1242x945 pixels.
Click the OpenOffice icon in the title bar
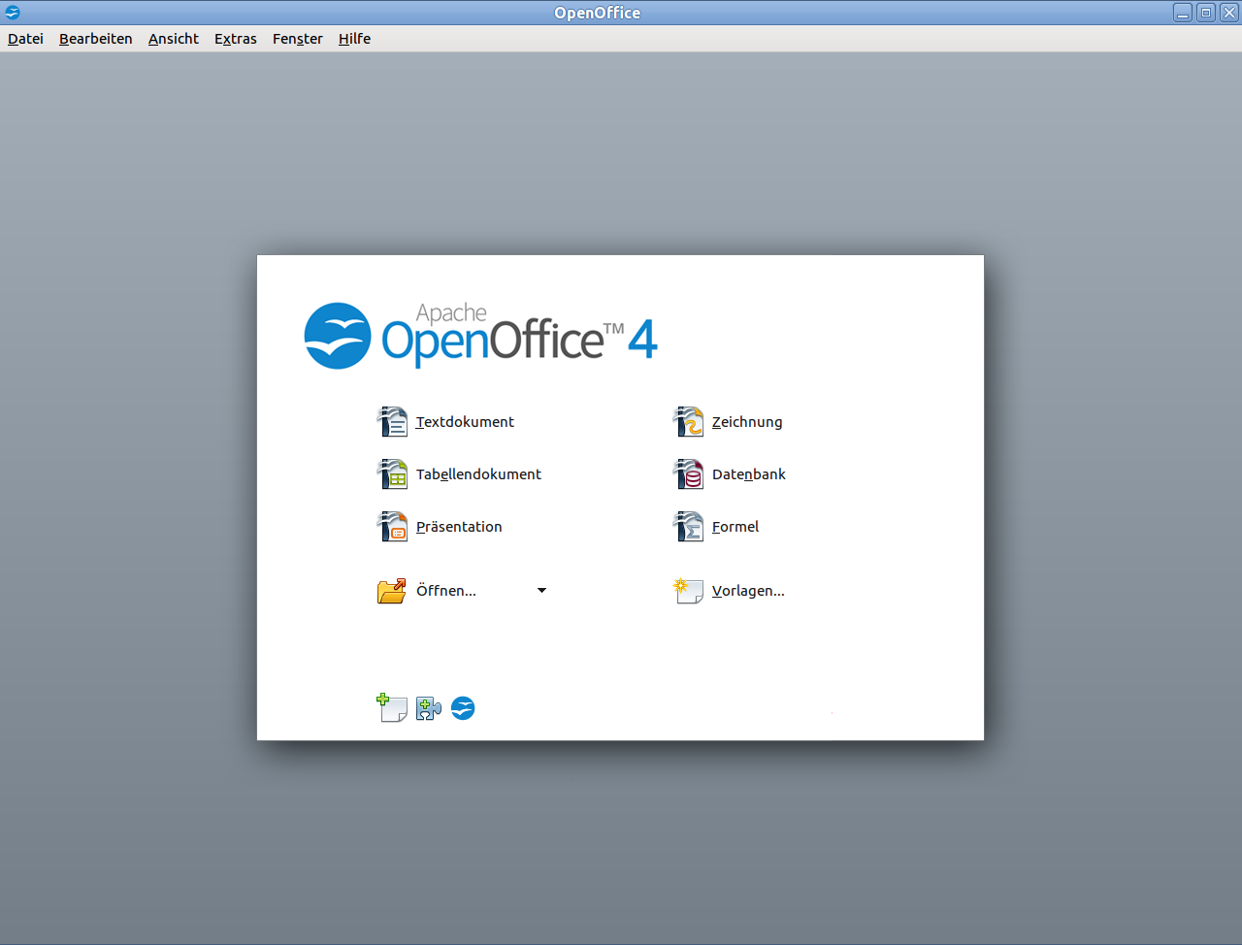(13, 13)
